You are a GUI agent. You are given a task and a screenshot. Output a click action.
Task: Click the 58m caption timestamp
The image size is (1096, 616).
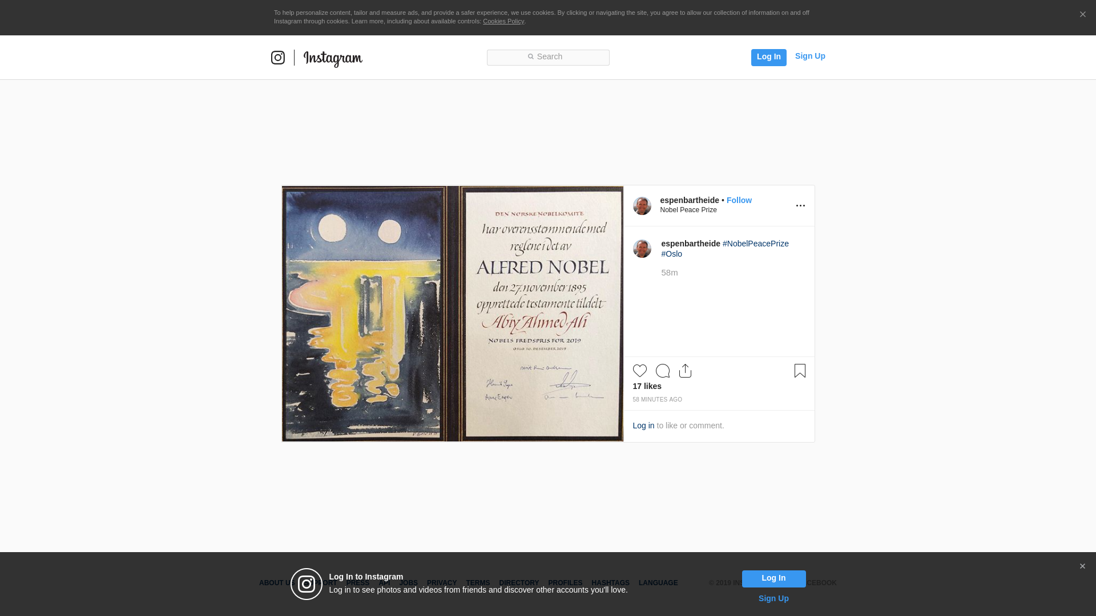pyautogui.click(x=670, y=273)
